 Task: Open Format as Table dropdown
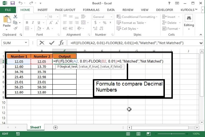pos(131,23)
